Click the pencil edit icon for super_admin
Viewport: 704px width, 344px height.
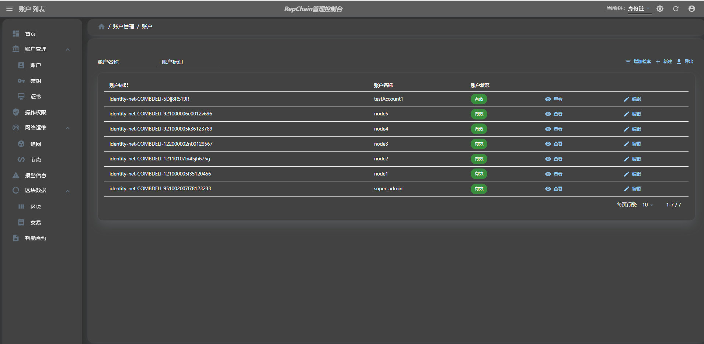[626, 189]
